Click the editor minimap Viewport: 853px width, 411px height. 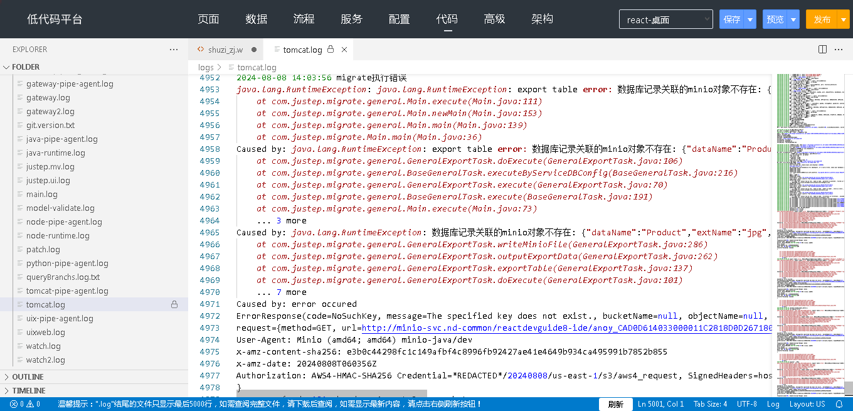click(810, 235)
